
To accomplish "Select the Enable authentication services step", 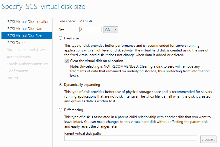I will [29, 64].
